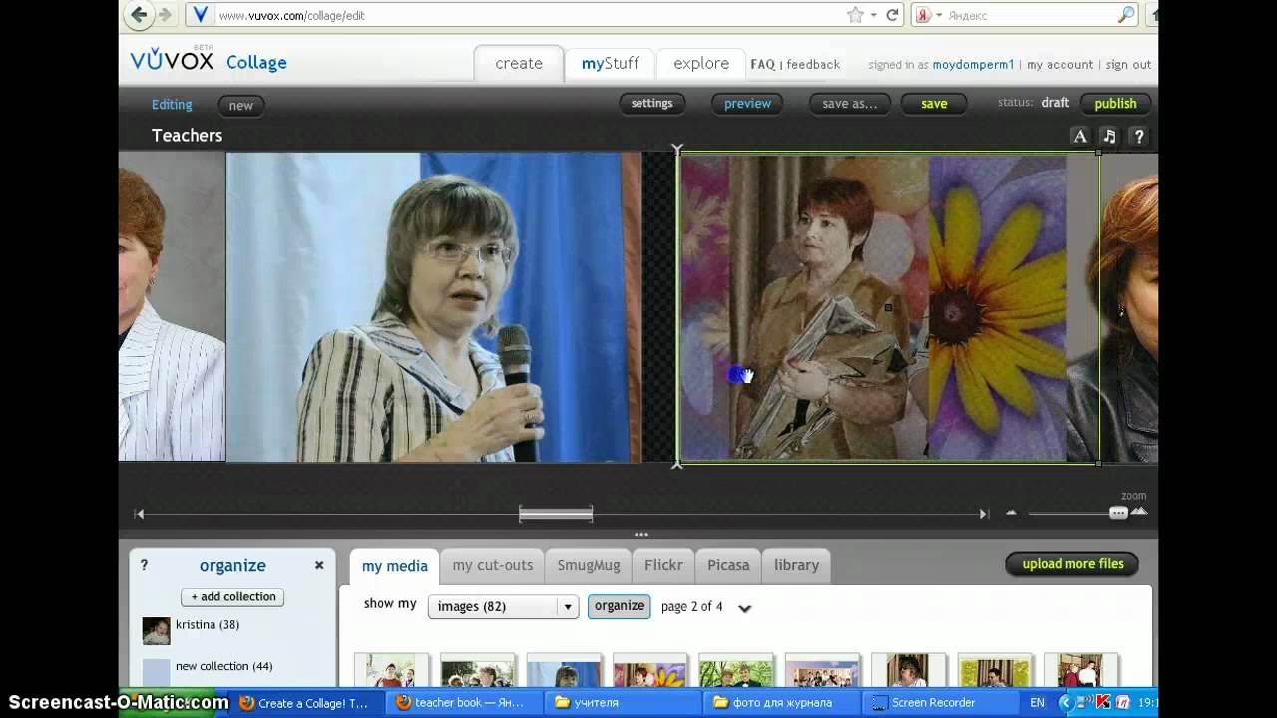Click the new collage button
This screenshot has width=1277, height=718.
(241, 105)
